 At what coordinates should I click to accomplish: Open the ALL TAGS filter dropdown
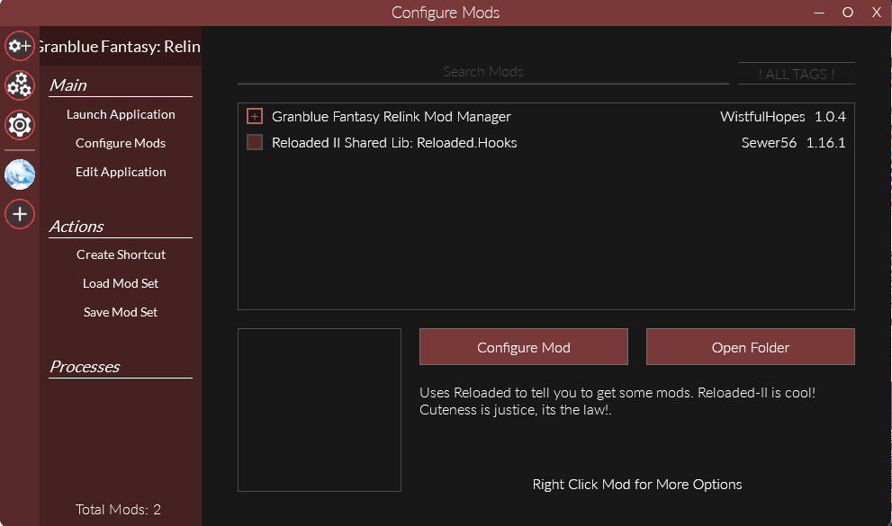click(796, 74)
